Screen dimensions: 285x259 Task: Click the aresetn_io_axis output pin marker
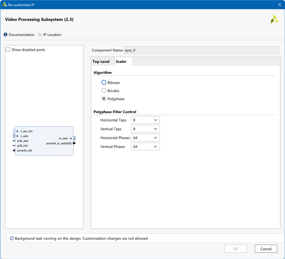point(74,143)
